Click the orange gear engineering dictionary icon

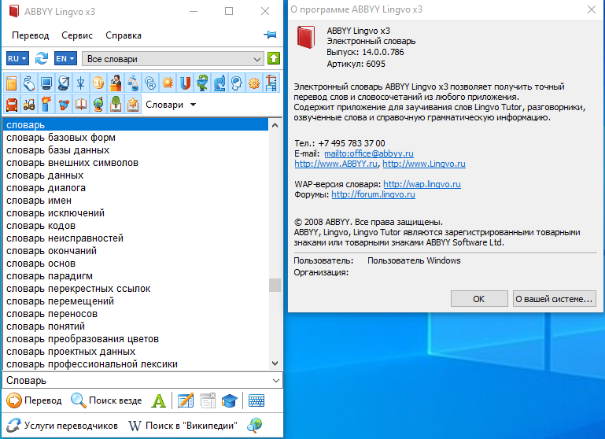(x=254, y=83)
